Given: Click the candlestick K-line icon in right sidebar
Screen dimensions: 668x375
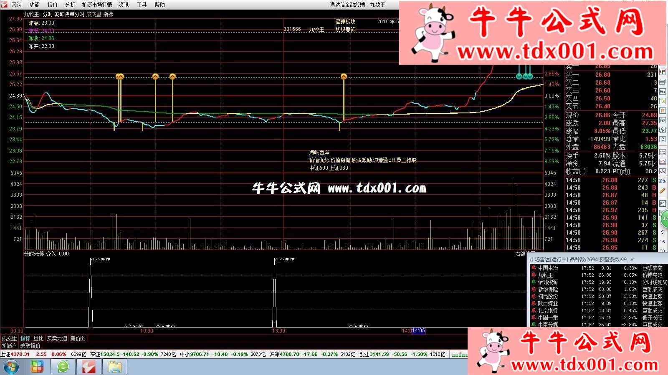Looking at the screenshot, I should (663, 72).
